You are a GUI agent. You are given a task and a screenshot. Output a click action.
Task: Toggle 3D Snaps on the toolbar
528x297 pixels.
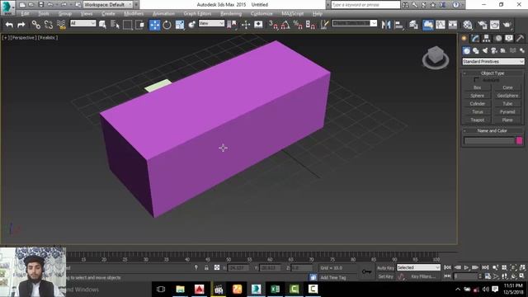(273, 25)
